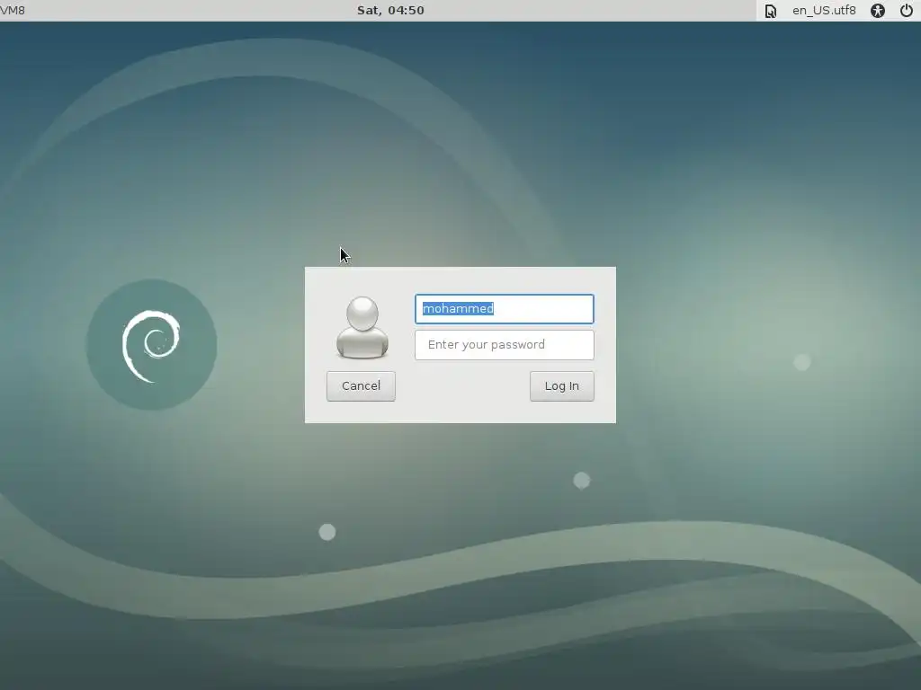Click the power button icon
The width and height of the screenshot is (921, 690).
pyautogui.click(x=907, y=11)
